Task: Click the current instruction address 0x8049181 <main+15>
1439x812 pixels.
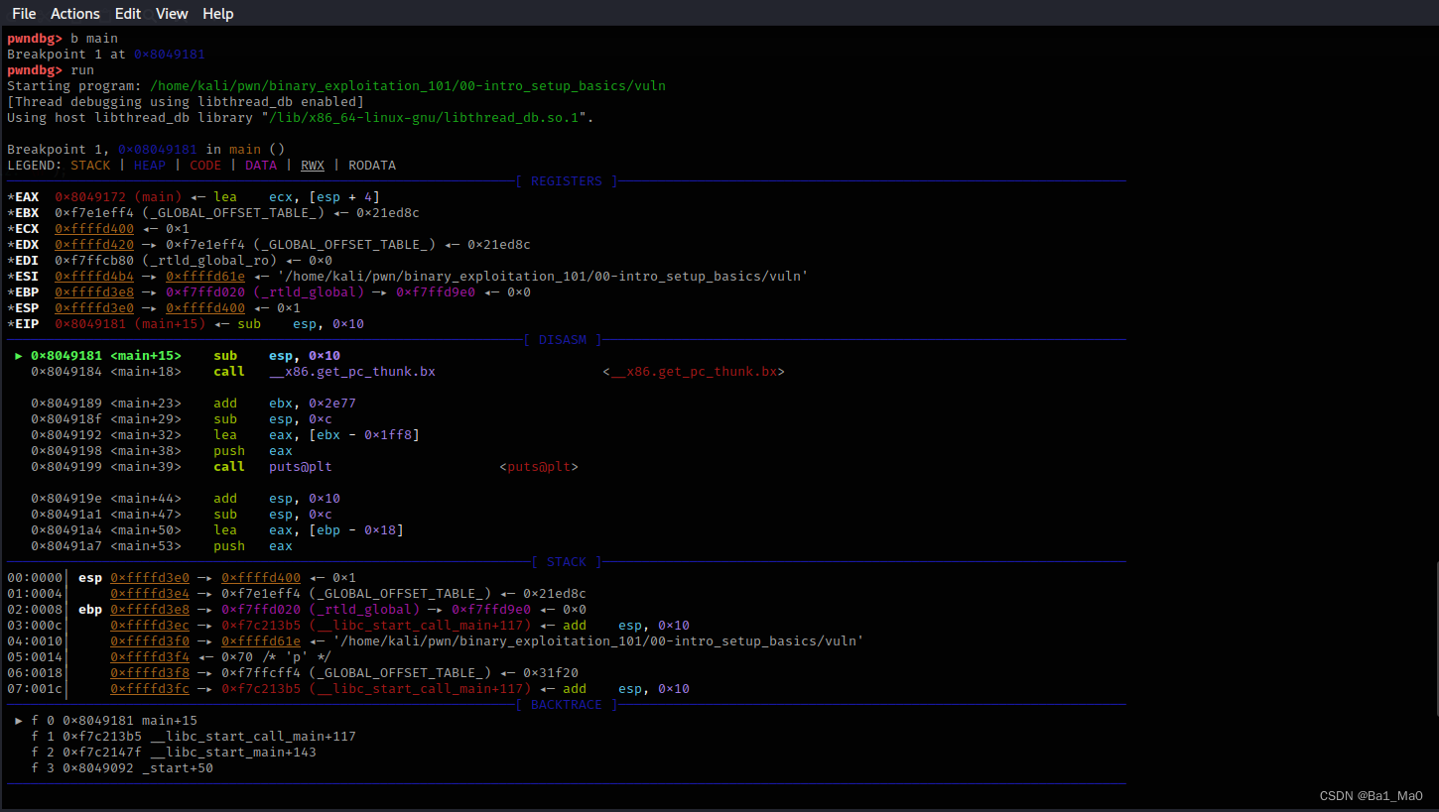Action: tap(106, 356)
